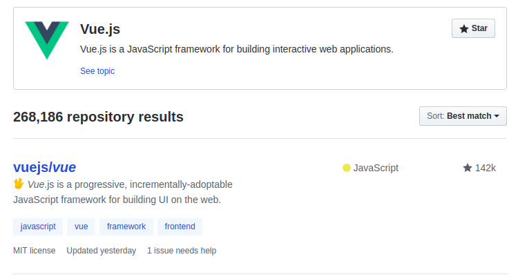Click the Updated yesterday timestamp
Screen dimensions: 518x279
[101, 251]
